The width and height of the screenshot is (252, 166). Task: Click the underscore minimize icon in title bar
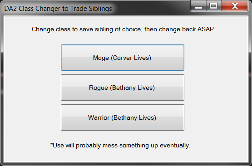[x=198, y=6]
